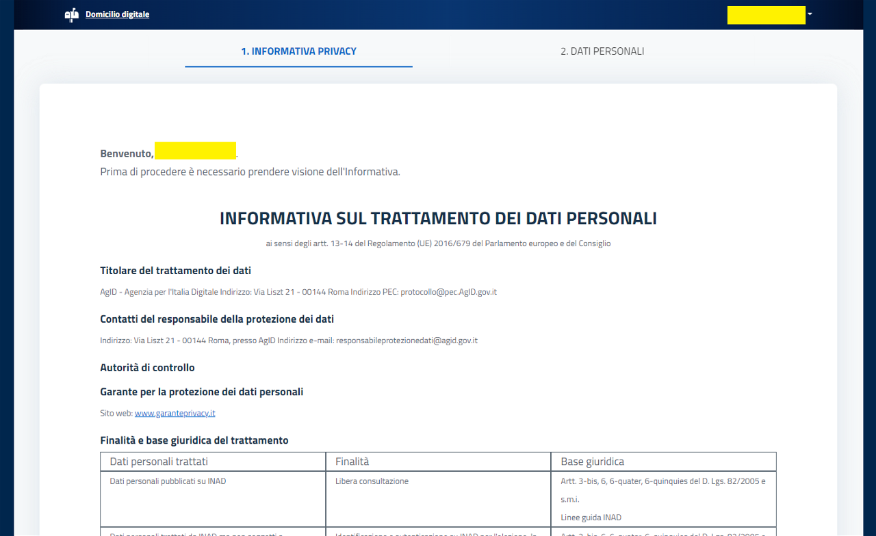Viewport: 876px width, 536px height.
Task: Click the protocollo@pec.AgID.gov.it PEC address
Action: coord(448,292)
